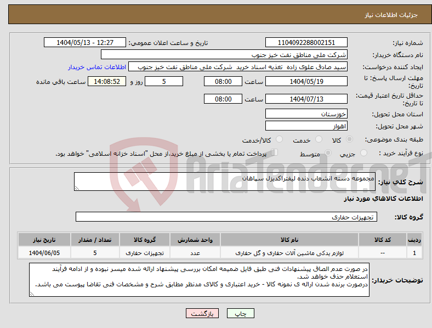Click the price validity date 1404/07/13

(x=306, y=99)
